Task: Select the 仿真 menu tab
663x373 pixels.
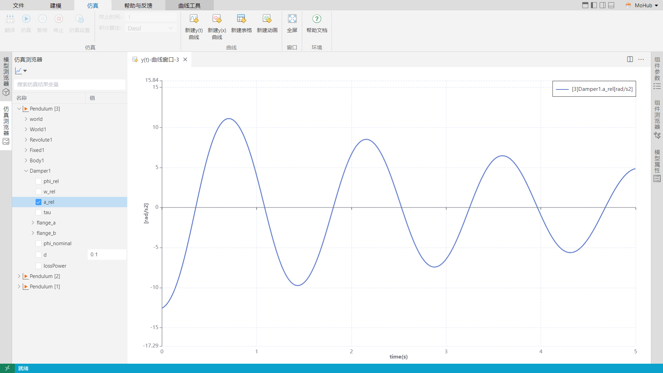Action: click(x=90, y=6)
